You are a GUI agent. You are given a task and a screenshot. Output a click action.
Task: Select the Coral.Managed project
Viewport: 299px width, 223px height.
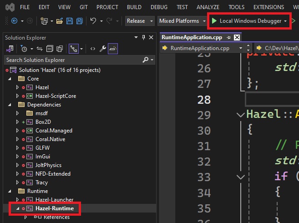click(54, 131)
